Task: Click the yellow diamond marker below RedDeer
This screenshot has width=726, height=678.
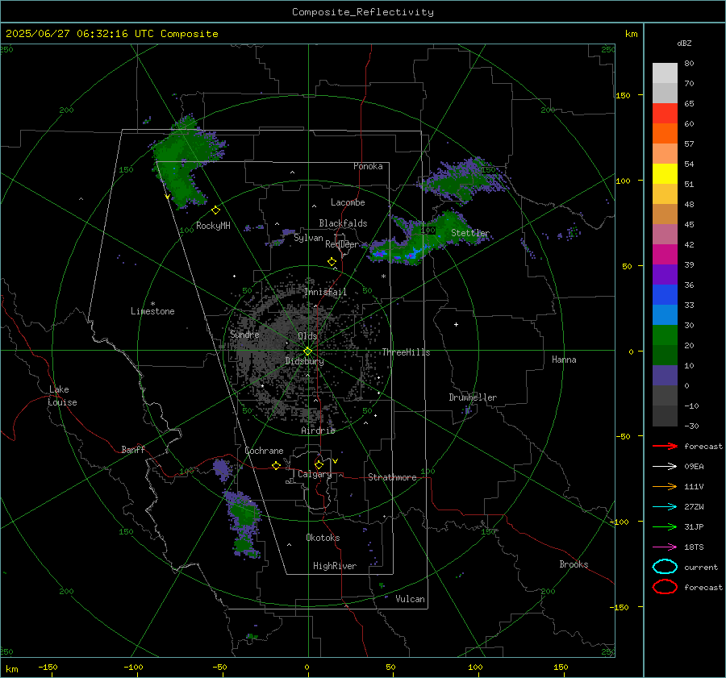Action: coord(332,262)
